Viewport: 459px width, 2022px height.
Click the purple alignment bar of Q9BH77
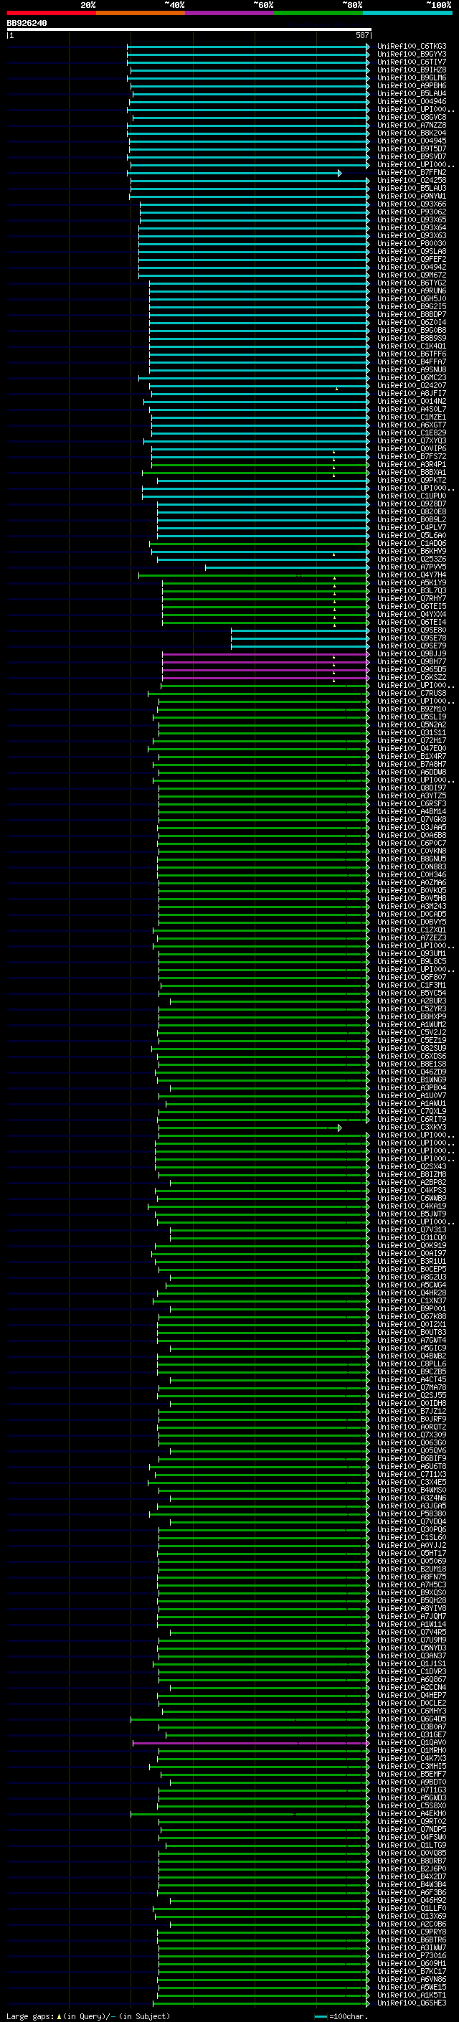tap(266, 662)
